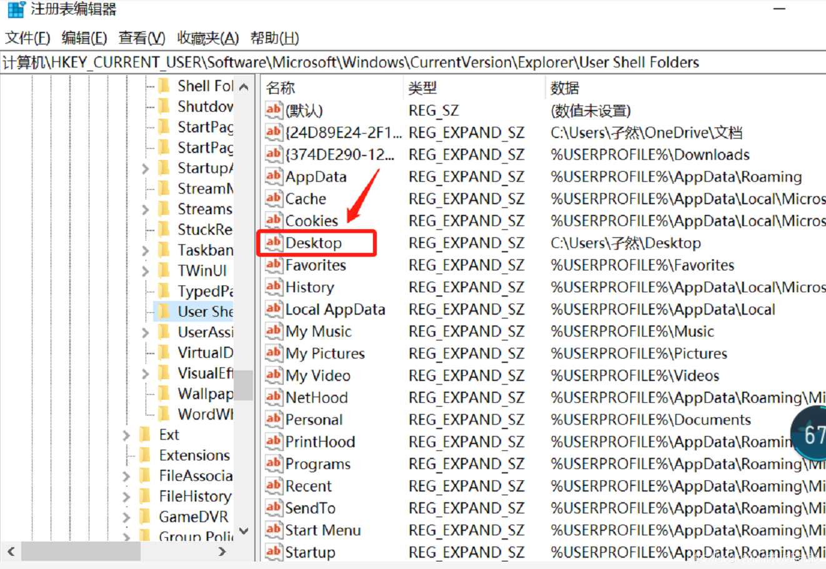The height and width of the screenshot is (569, 826).
Task: Select the {374DE290-12... value name
Action: (340, 154)
